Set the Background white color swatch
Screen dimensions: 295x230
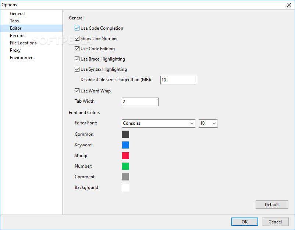125,187
